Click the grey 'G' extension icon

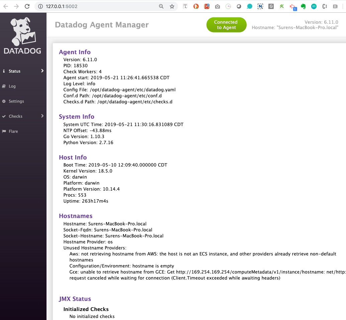271,6
